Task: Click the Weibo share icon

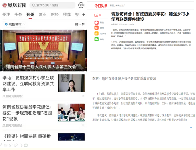Action: pyautogui.click(x=97, y=28)
